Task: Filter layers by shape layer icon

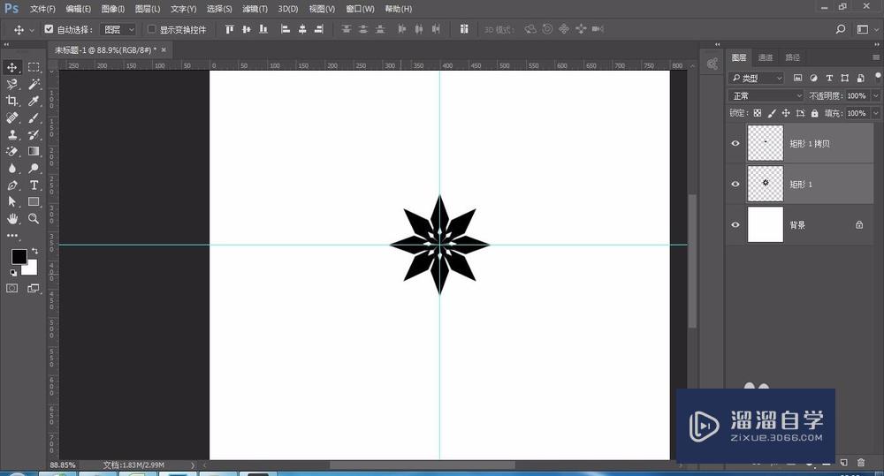Action: tap(844, 78)
